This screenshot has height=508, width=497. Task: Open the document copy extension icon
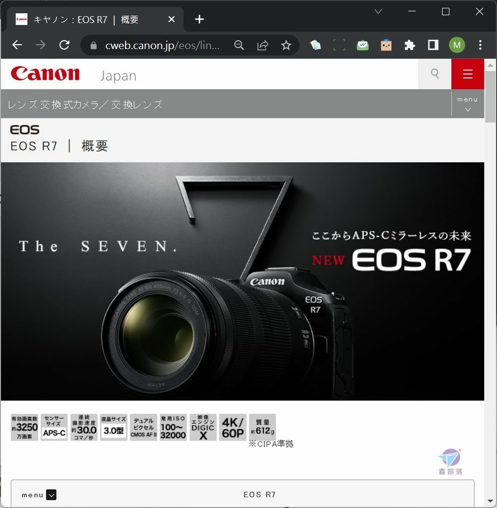315,45
